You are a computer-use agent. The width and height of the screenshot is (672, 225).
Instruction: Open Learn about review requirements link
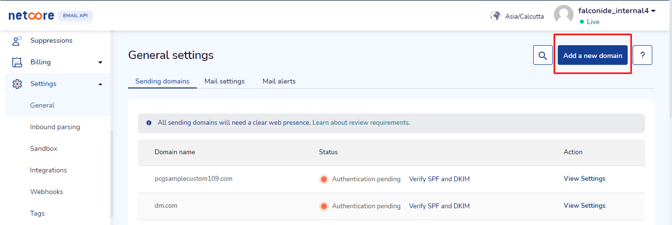[x=361, y=123]
